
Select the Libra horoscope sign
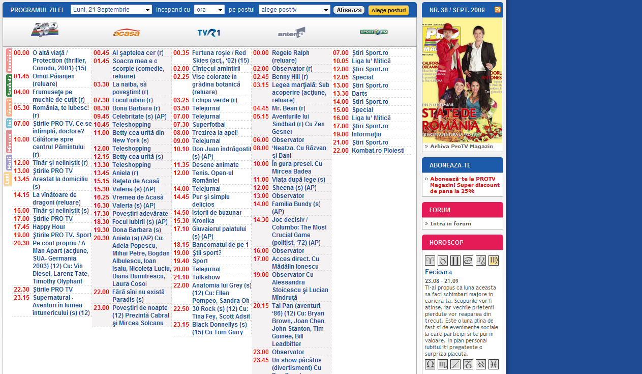point(430,364)
